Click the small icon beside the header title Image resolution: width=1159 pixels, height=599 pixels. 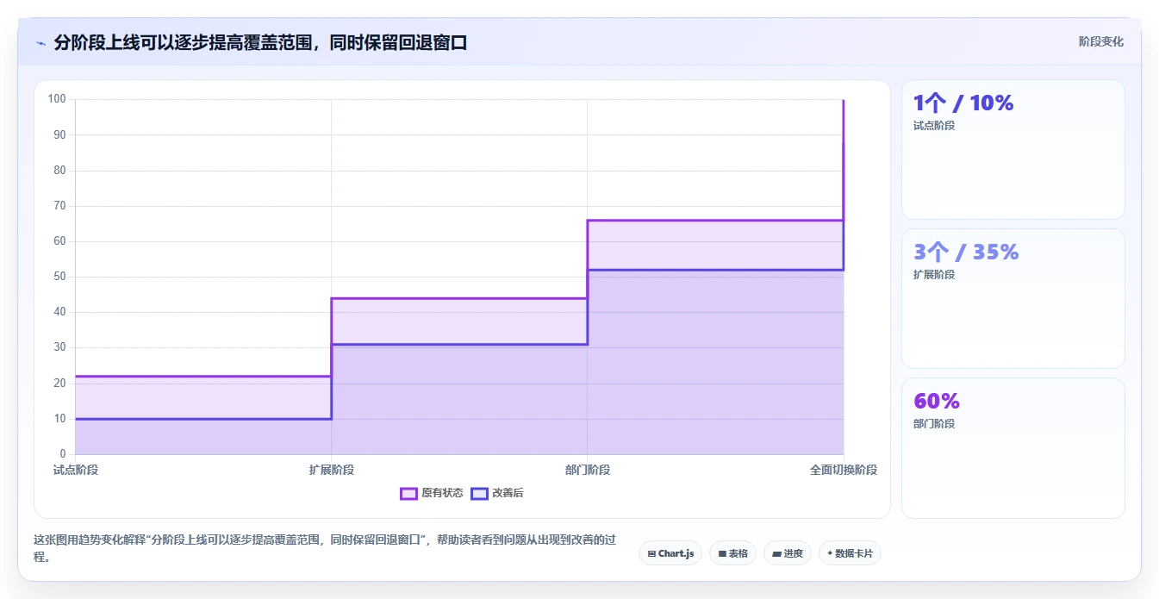(x=41, y=43)
